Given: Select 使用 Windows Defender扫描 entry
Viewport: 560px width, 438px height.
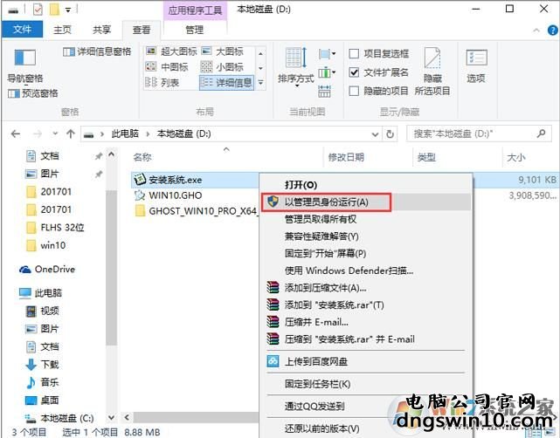Looking at the screenshot, I should pos(368,270).
